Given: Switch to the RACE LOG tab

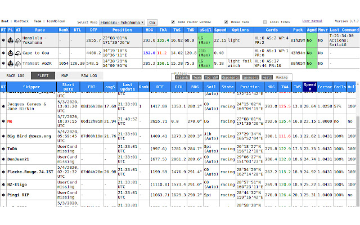Looking at the screenshot, I should coord(15,75).
